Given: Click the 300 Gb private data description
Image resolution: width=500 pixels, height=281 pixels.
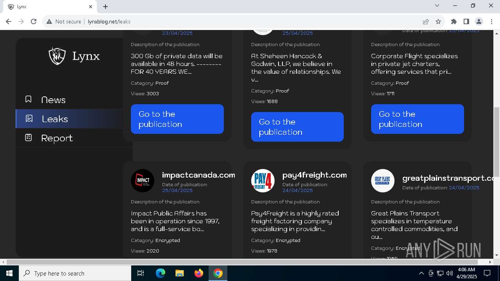Looking at the screenshot, I should tap(177, 64).
